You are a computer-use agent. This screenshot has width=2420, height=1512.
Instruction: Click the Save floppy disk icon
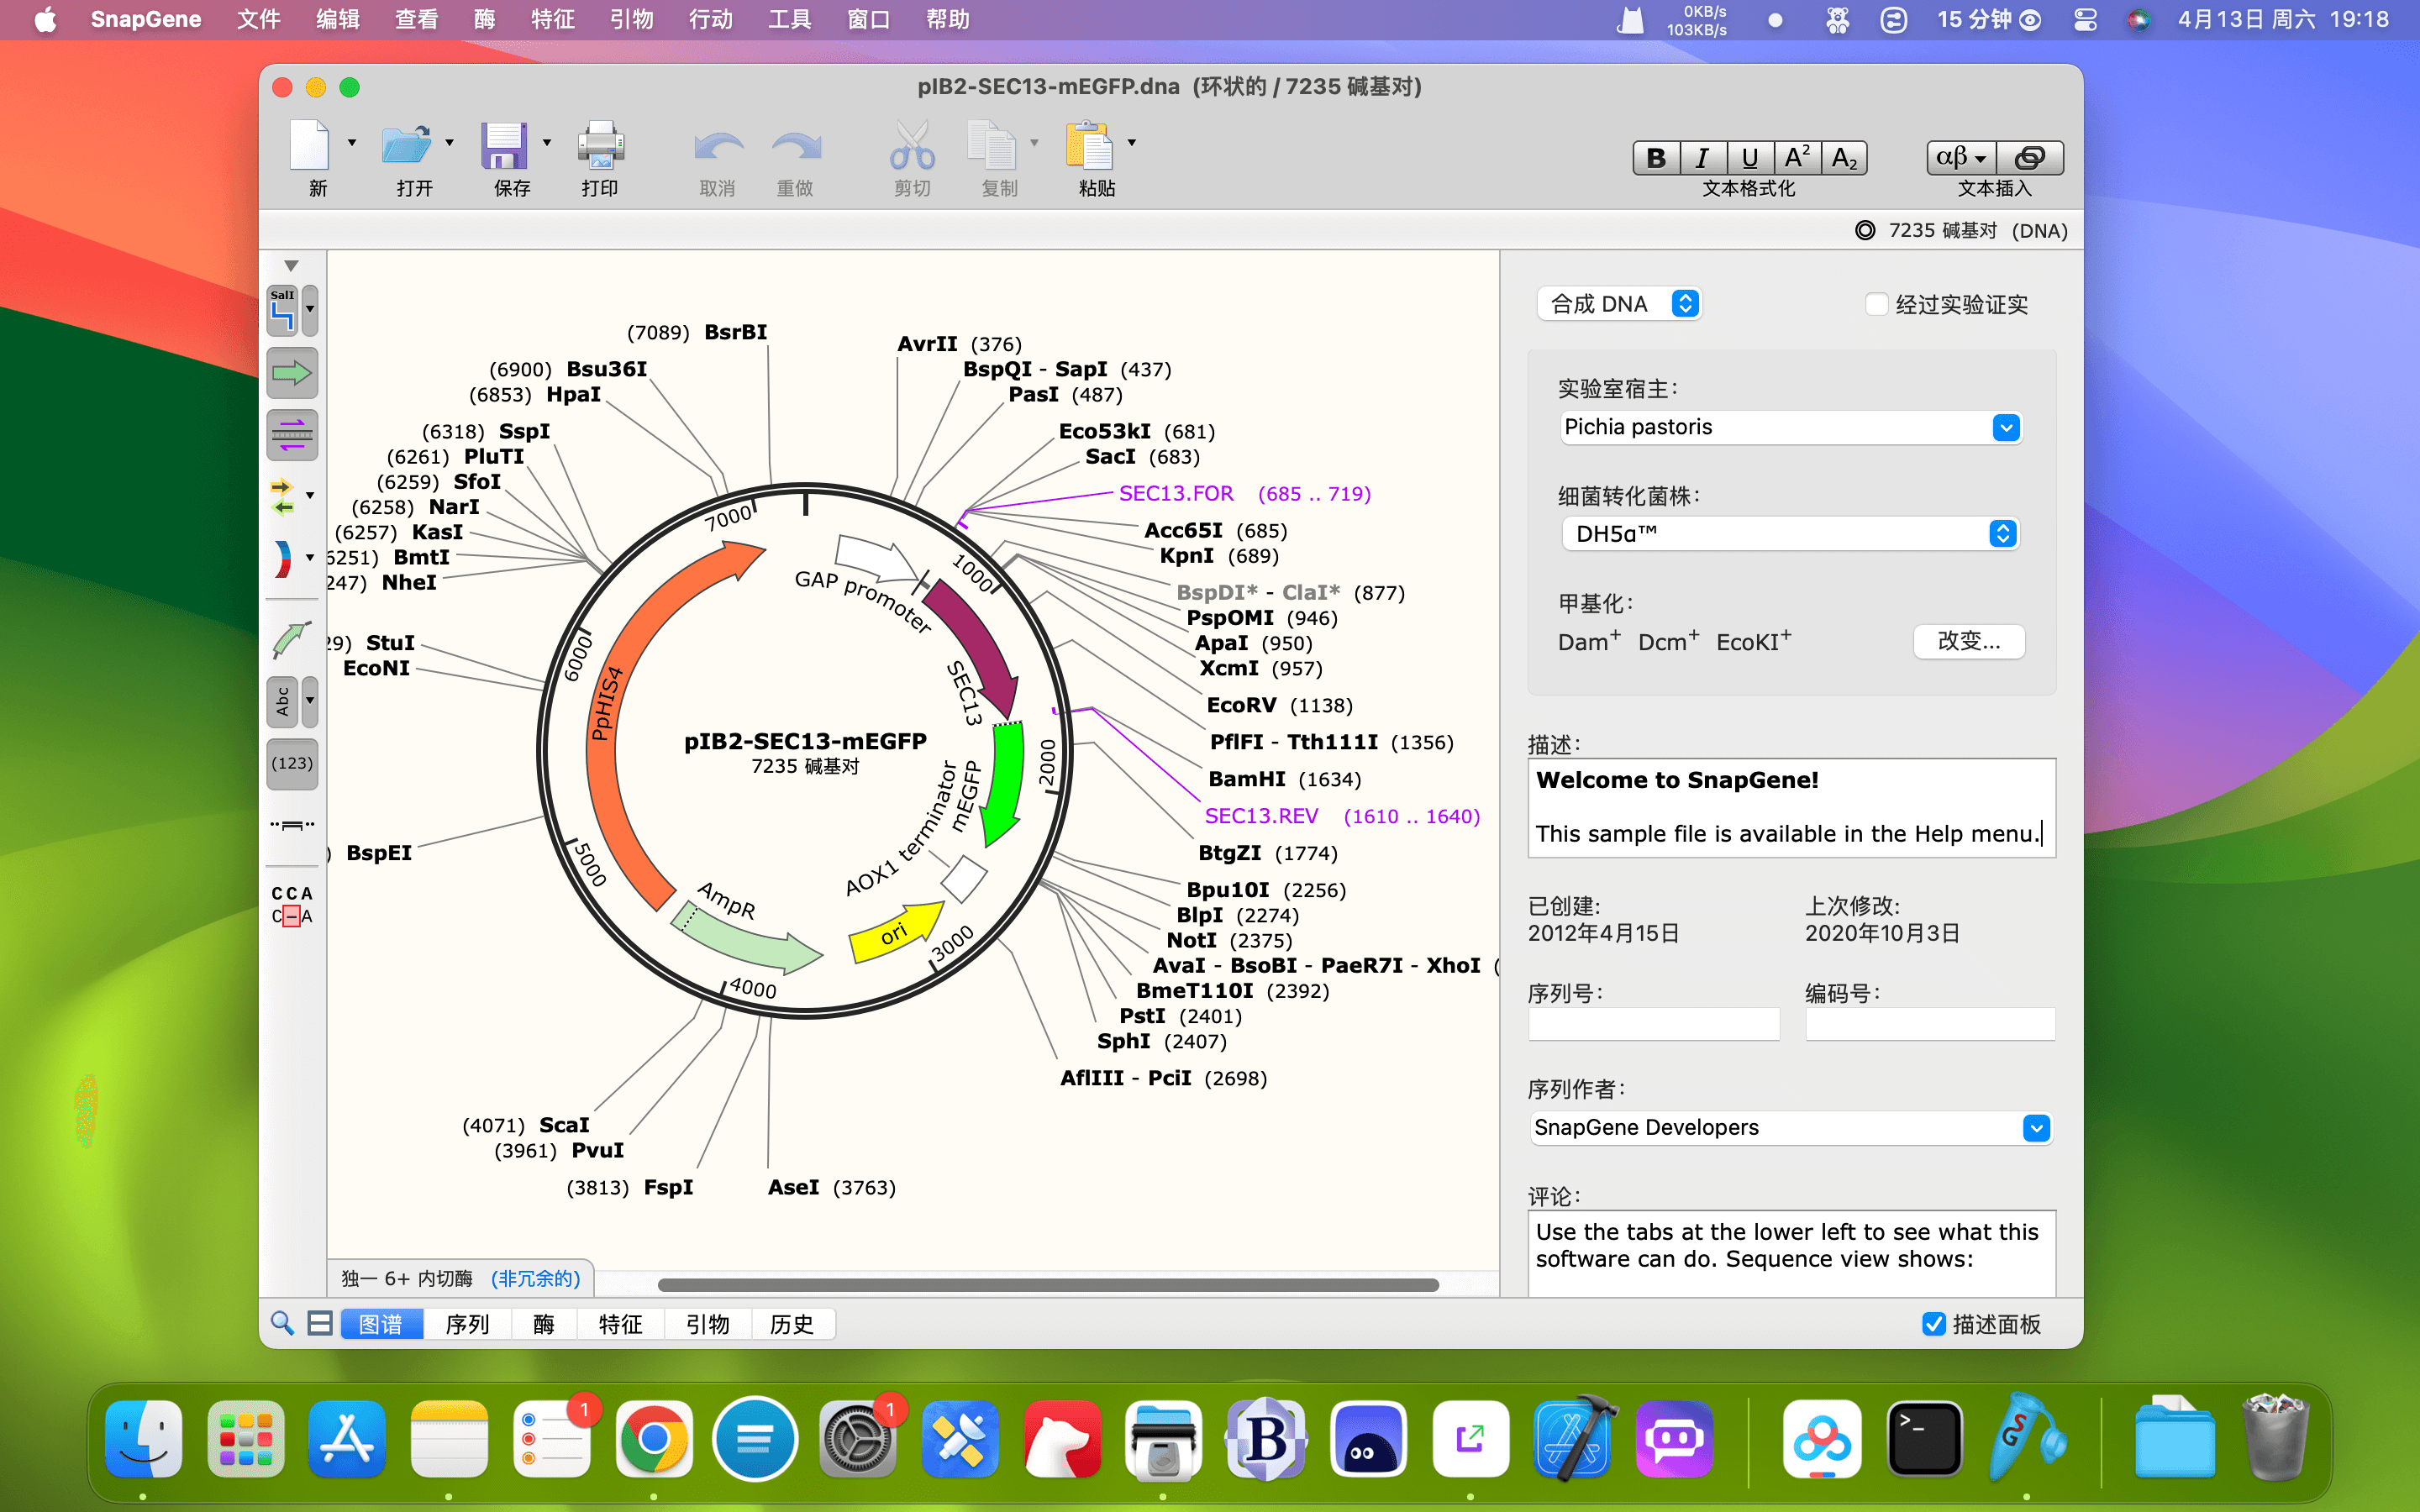tap(504, 146)
